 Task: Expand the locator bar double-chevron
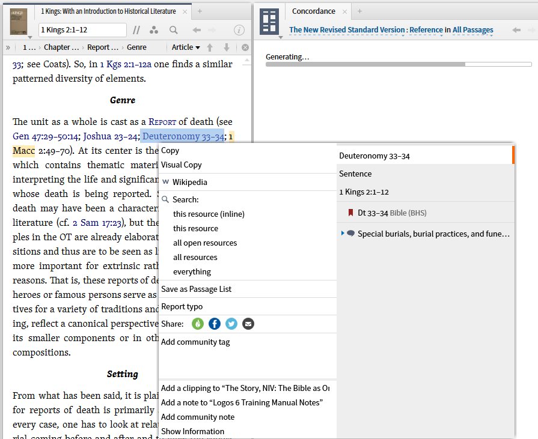point(8,47)
